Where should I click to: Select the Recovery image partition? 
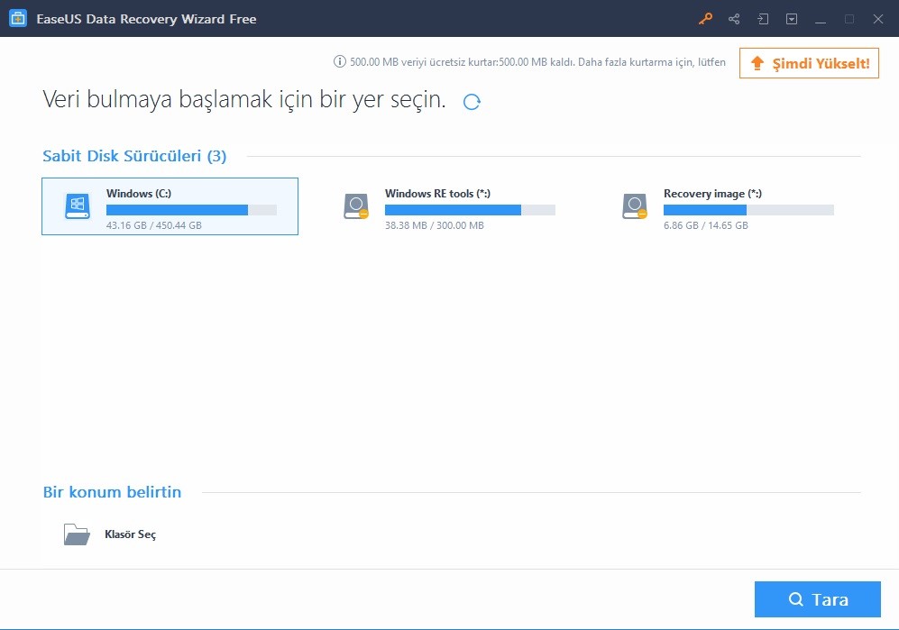tap(727, 206)
